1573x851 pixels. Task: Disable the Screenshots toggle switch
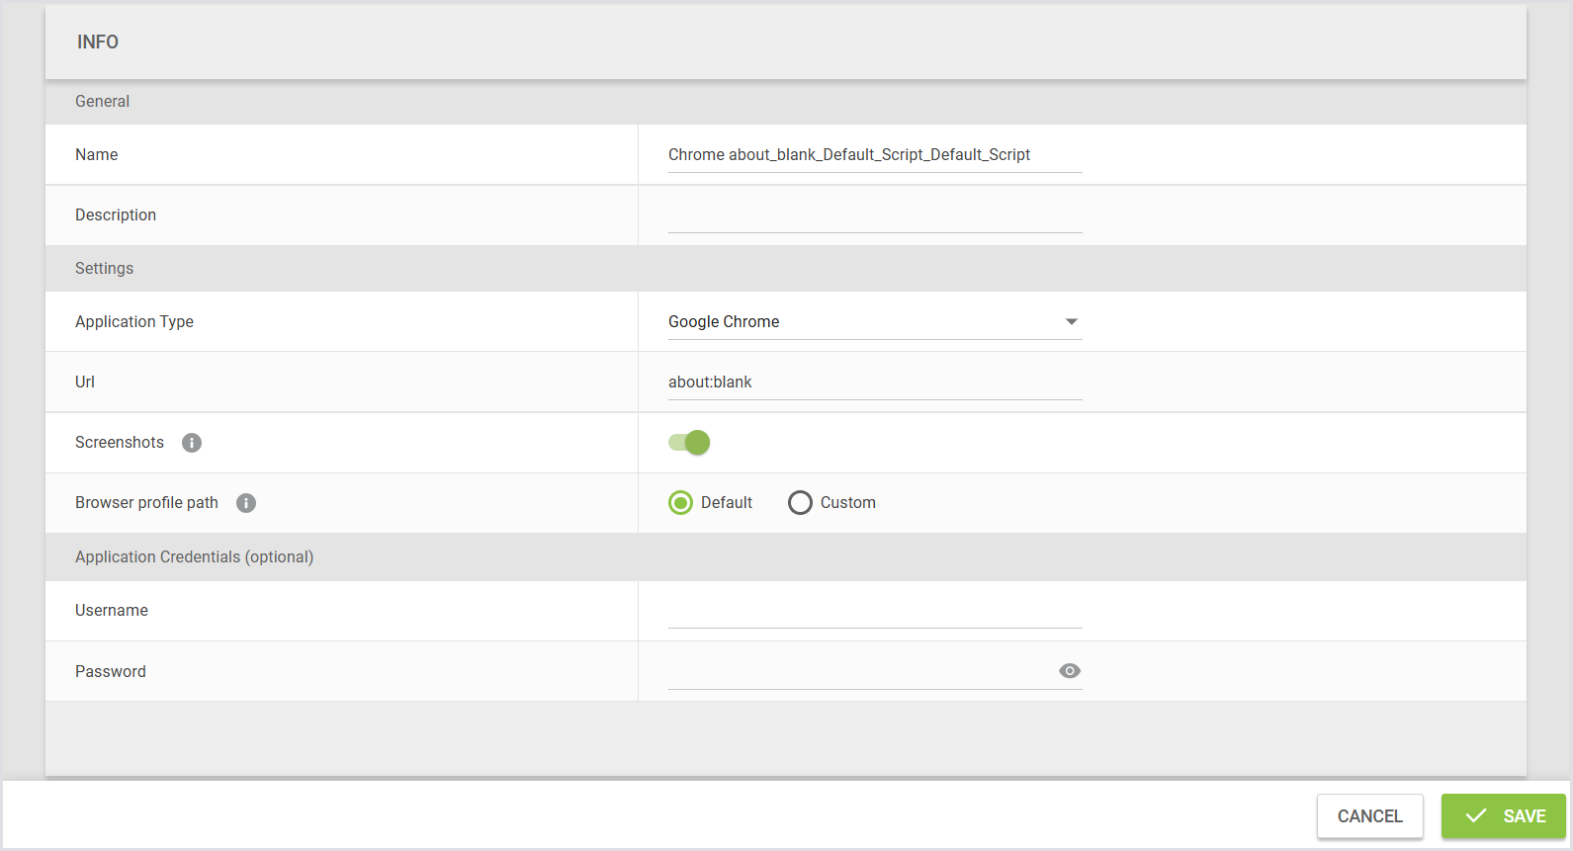[689, 443]
